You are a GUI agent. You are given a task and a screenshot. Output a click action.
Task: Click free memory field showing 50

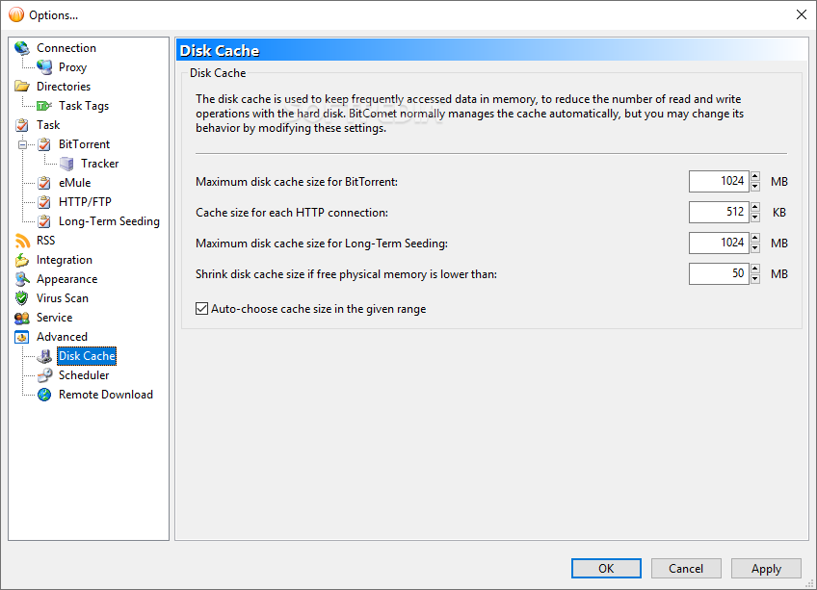coord(719,273)
